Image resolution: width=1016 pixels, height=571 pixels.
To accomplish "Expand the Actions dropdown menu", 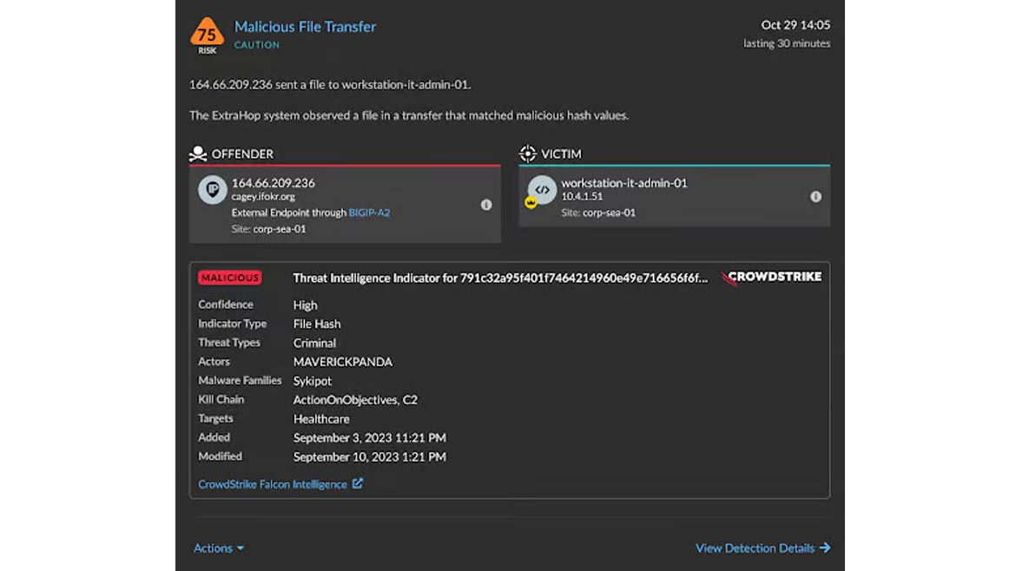I will point(219,548).
